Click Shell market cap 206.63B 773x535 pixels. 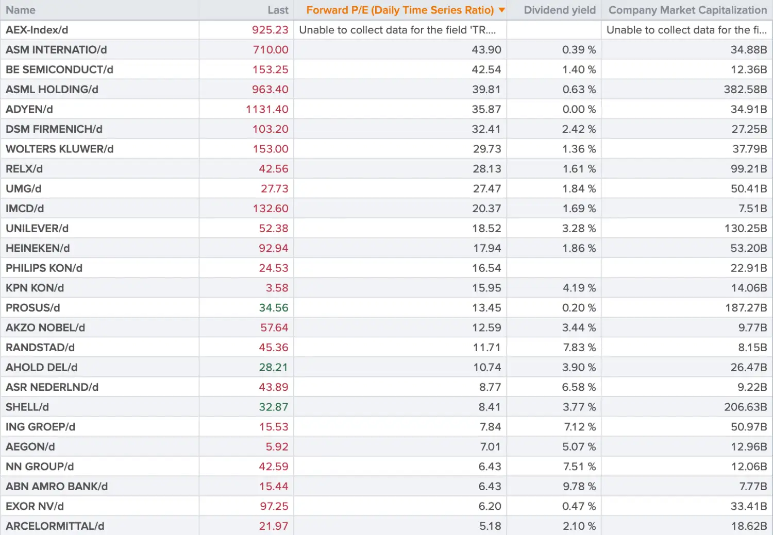tap(745, 407)
